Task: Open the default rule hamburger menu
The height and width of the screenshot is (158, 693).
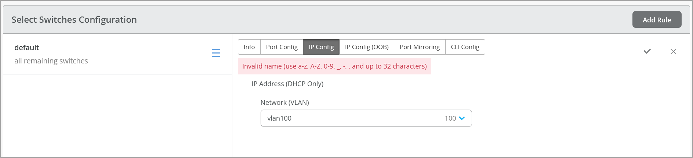Action: (x=216, y=53)
